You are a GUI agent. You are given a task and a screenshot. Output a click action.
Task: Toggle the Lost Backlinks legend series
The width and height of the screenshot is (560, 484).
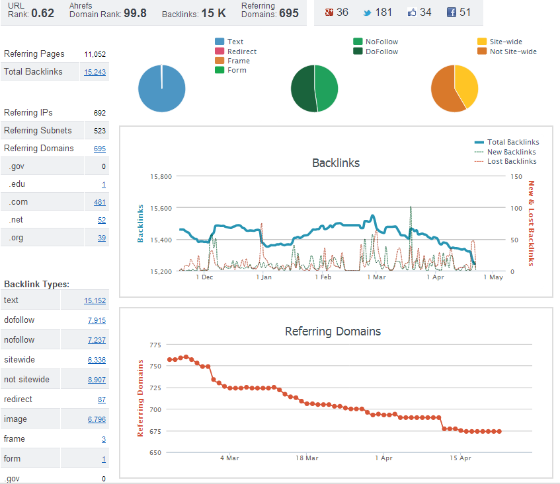point(505,161)
